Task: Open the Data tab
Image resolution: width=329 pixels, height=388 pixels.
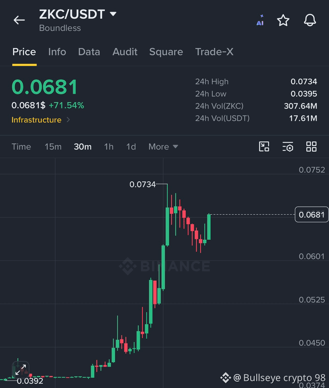Action: [x=89, y=52]
